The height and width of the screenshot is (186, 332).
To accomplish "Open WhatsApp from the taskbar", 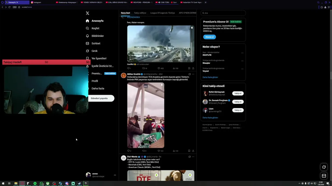I will click(41, 183).
